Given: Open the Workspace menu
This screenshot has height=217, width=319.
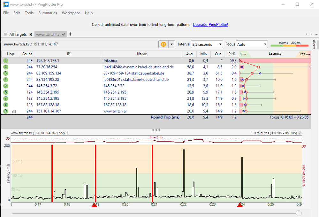Looking at the screenshot, I should pyautogui.click(x=71, y=13).
